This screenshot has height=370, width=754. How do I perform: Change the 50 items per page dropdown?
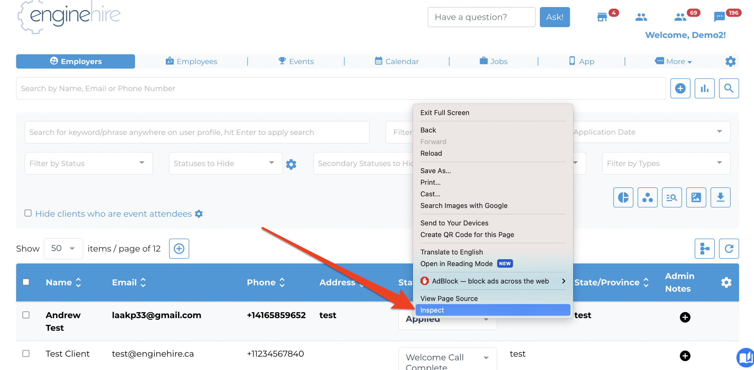coord(63,248)
